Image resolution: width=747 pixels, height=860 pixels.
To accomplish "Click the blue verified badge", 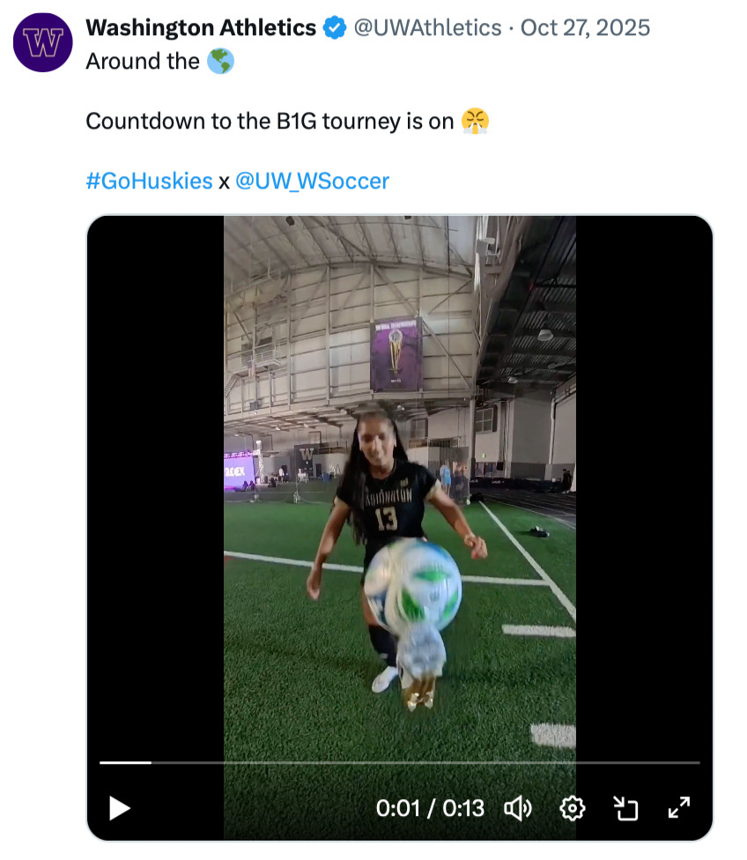I will point(335,28).
